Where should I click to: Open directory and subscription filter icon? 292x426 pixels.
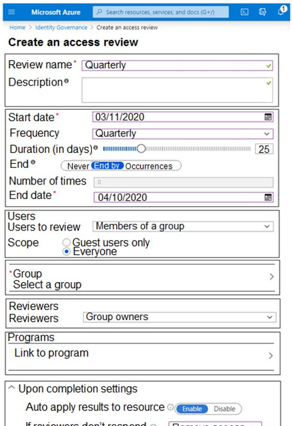pyautogui.click(x=262, y=12)
